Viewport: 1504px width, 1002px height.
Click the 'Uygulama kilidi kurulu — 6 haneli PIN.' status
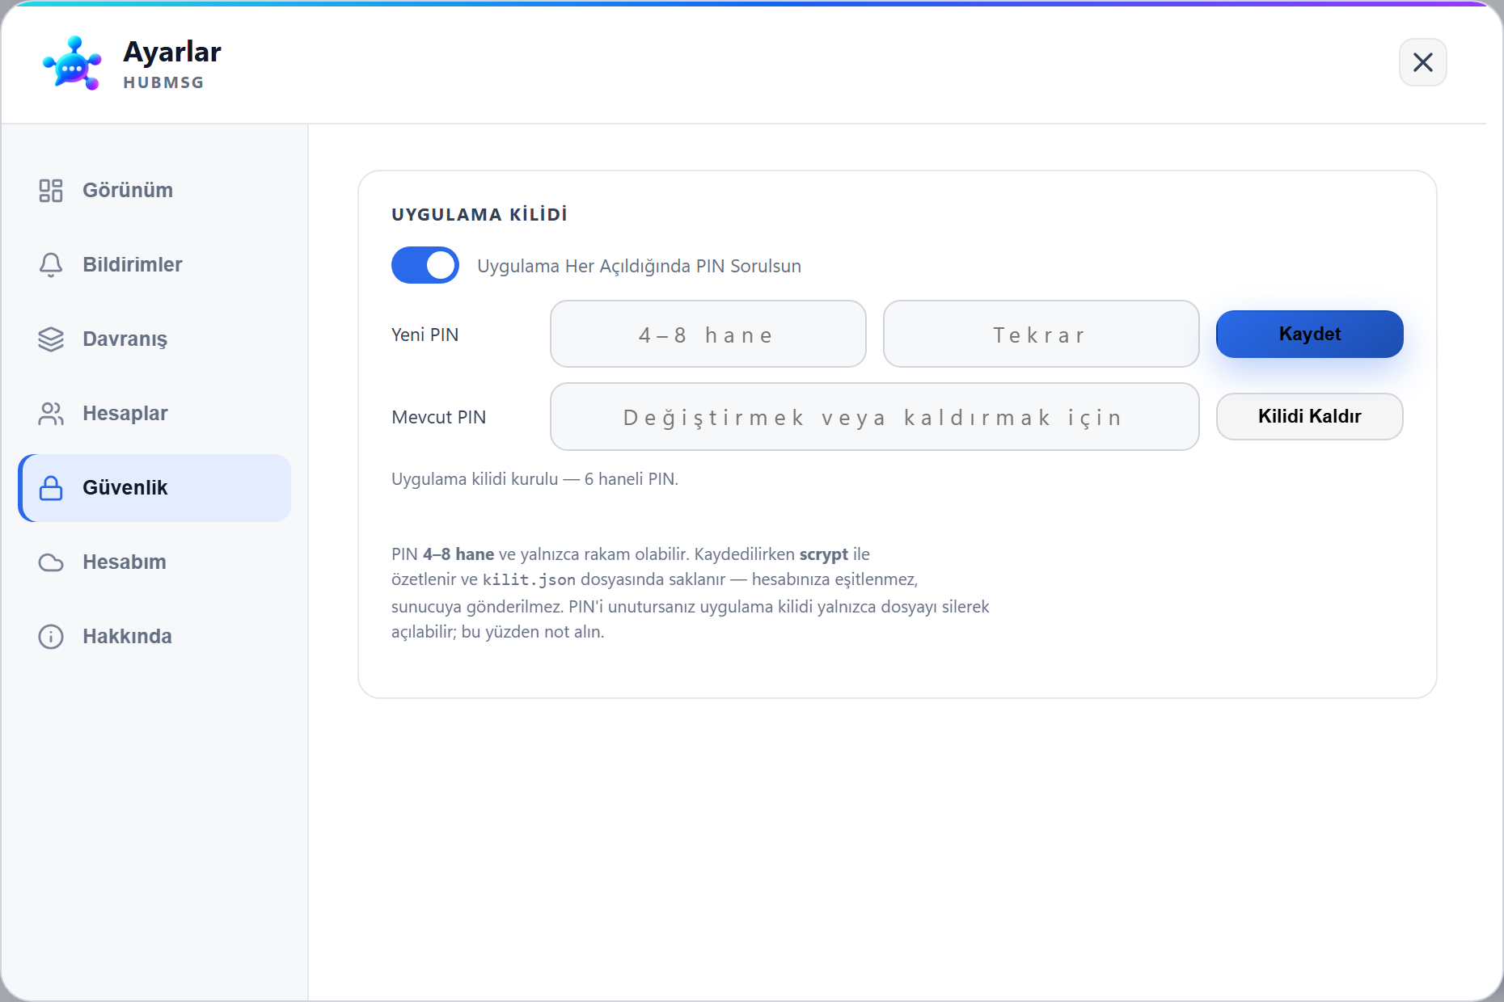(534, 479)
